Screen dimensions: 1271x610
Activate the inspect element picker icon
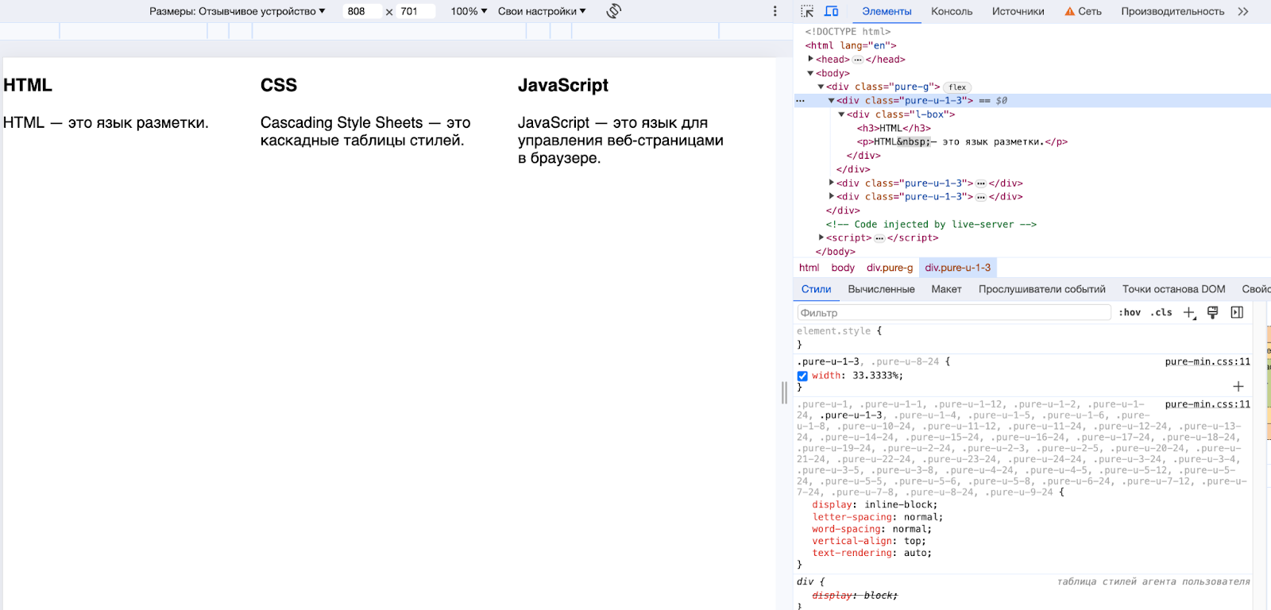pyautogui.click(x=807, y=11)
